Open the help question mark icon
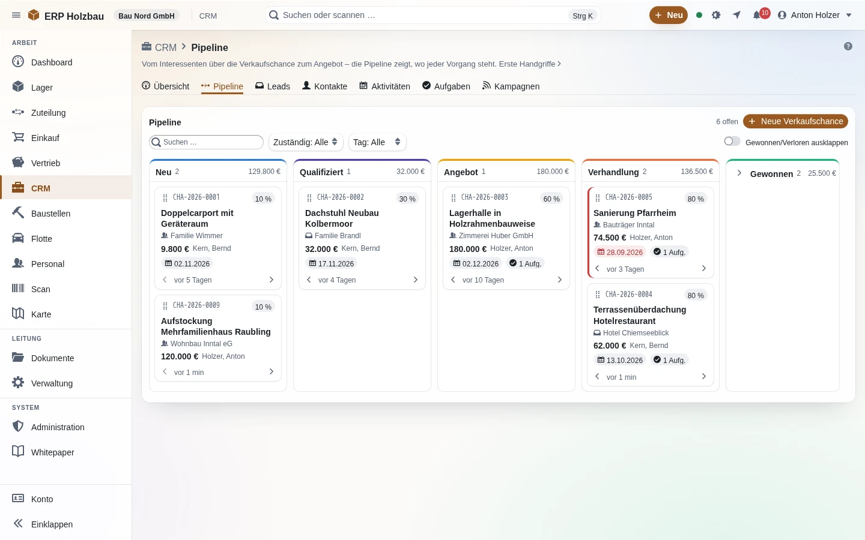The width and height of the screenshot is (865, 540). coord(848,46)
